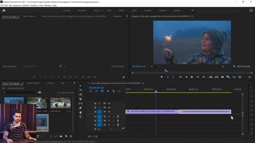Toggle the highlighted blue Program monitor button
Image resolution: width=255 pixels, height=143 pixels.
coord(234,77)
